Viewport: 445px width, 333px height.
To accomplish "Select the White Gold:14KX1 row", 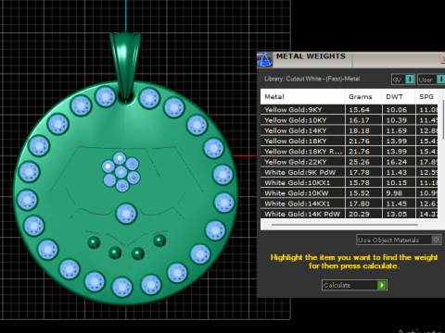I will (350, 203).
